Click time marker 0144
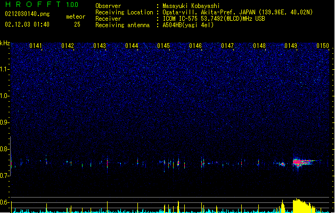 click(x=132, y=46)
